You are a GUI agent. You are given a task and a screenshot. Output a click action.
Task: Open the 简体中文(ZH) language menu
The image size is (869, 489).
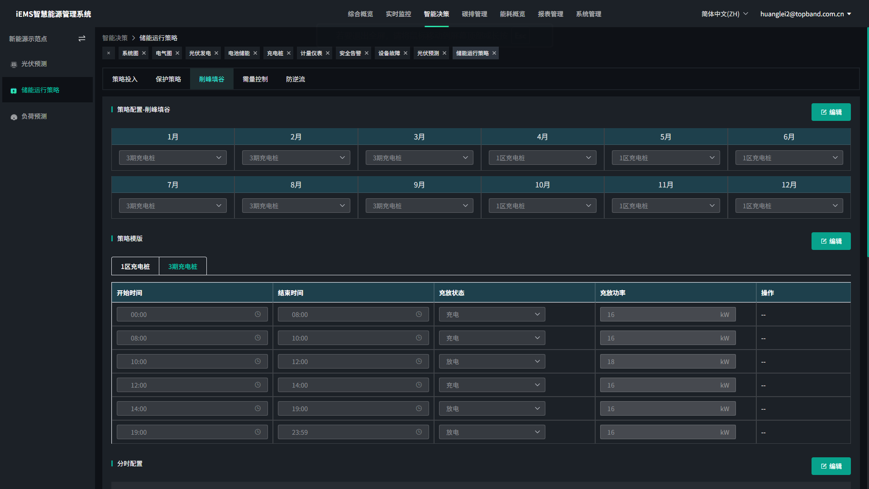click(723, 14)
